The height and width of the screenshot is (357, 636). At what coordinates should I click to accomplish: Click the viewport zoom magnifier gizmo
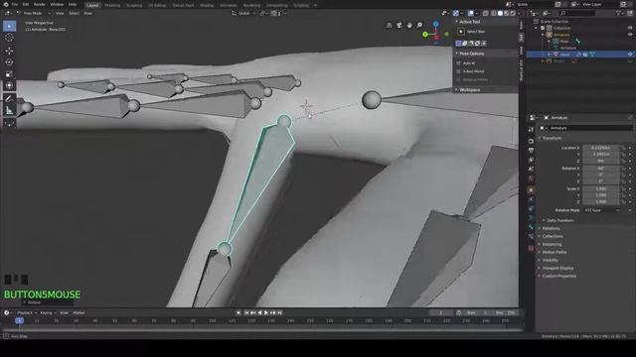[x=419, y=25]
